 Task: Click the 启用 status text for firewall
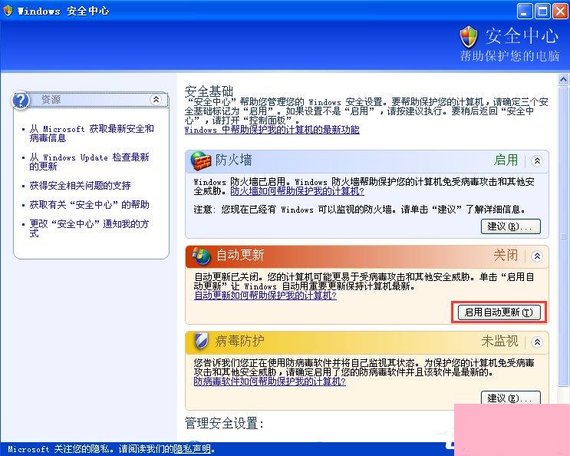click(x=506, y=160)
